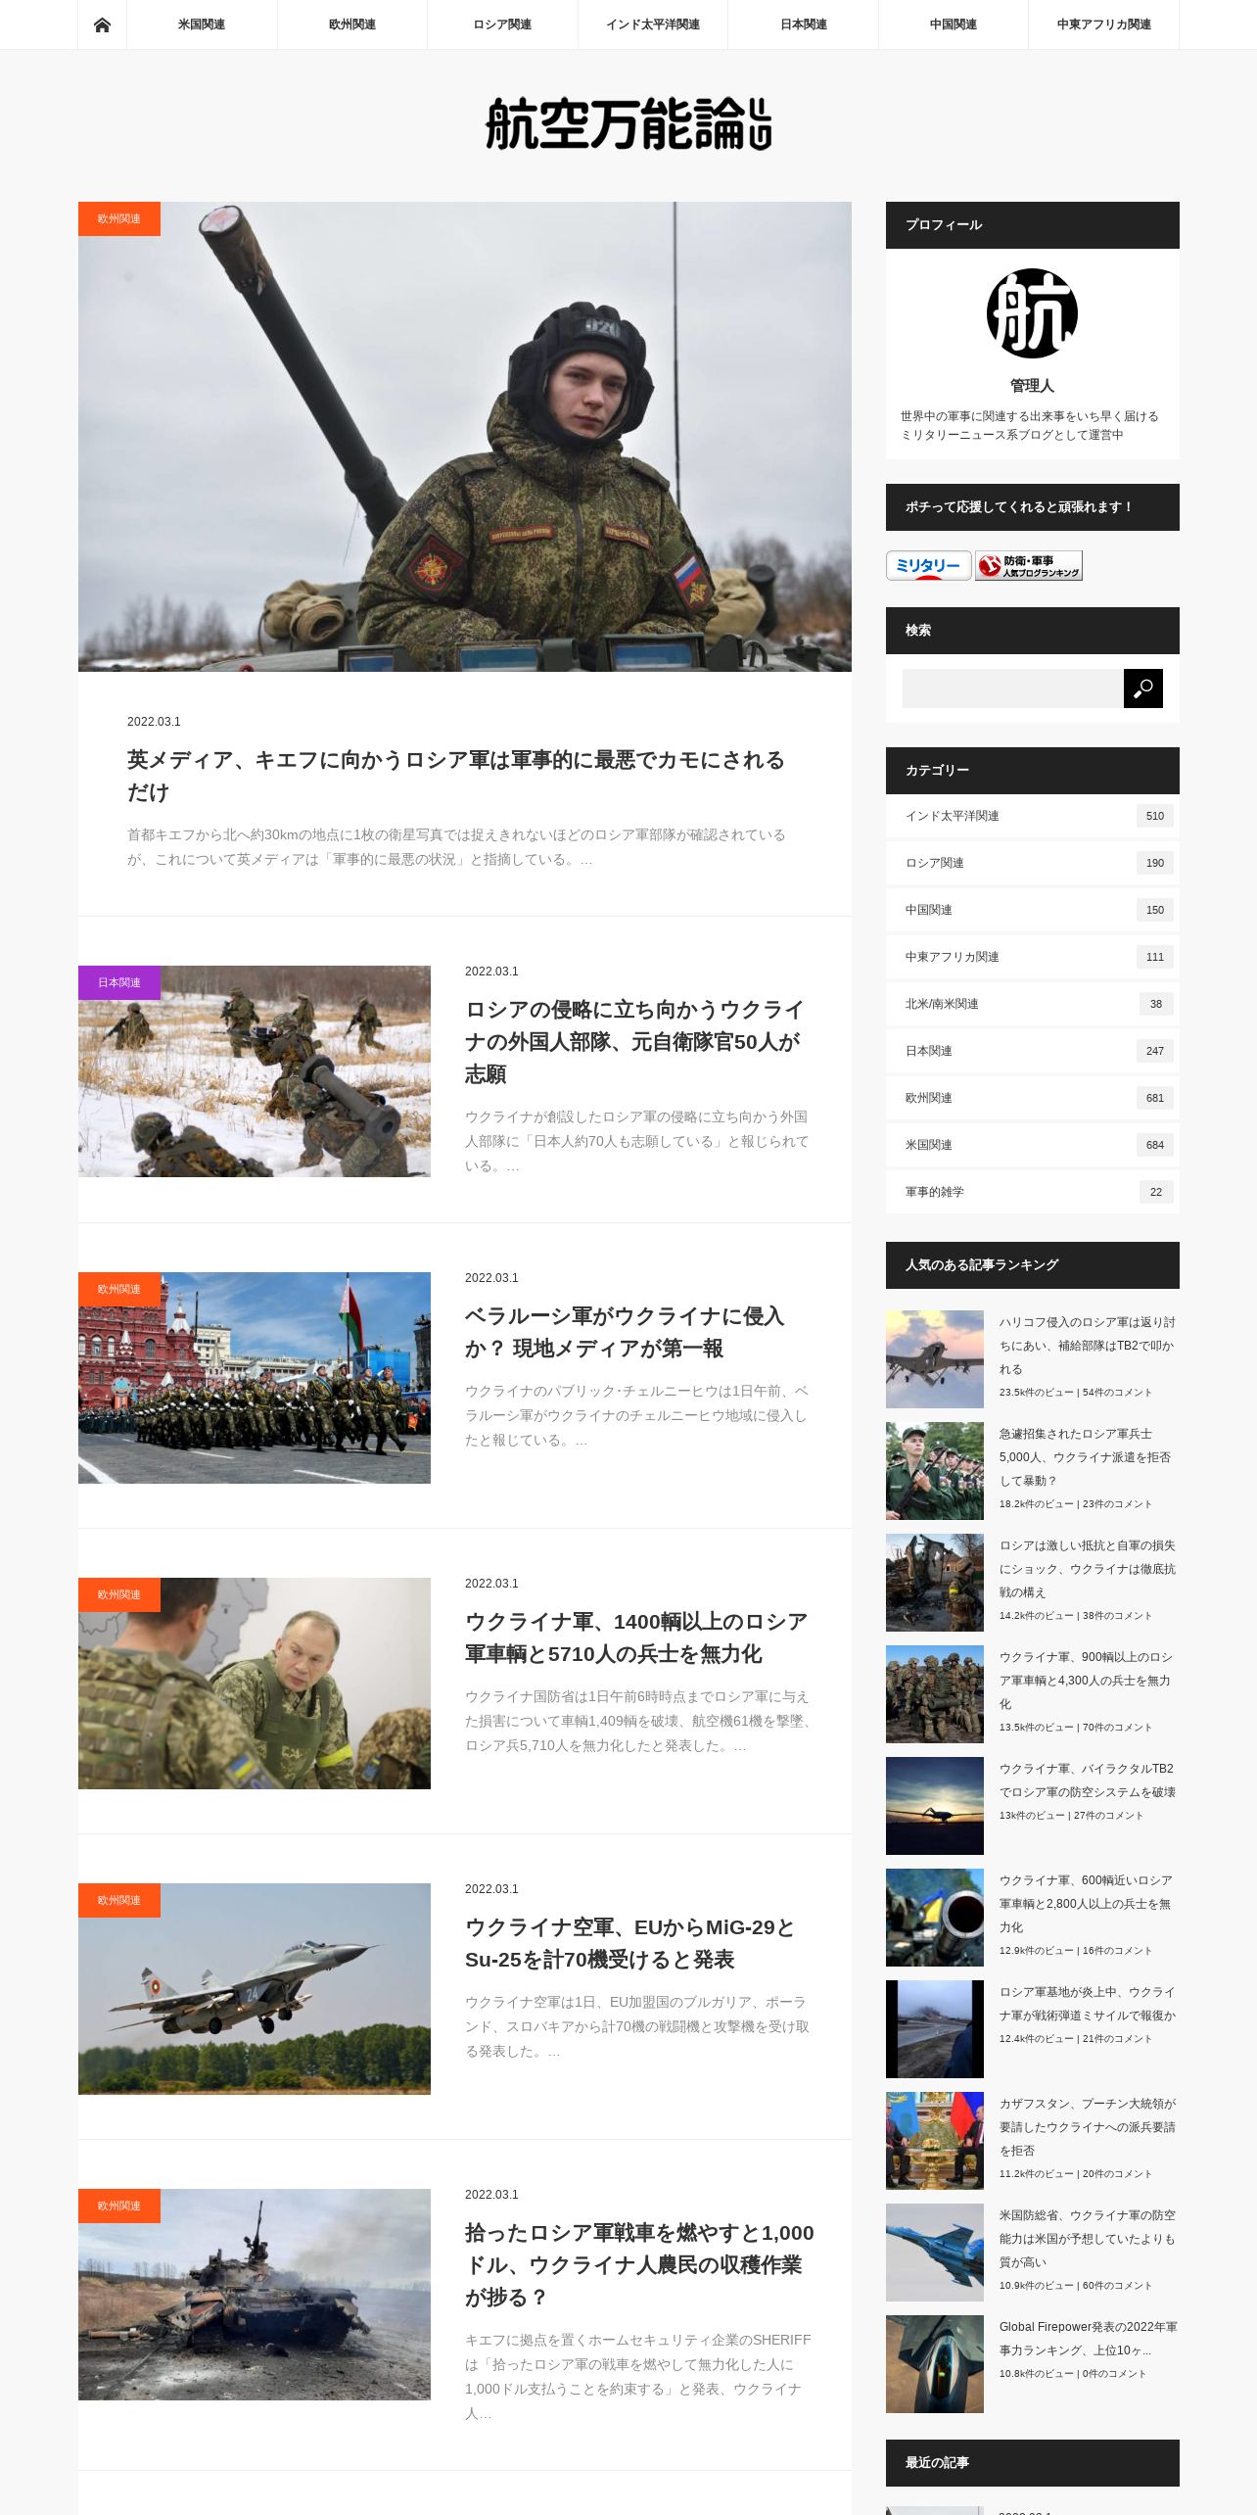Open the 管理人 profile avatar

tap(1032, 313)
